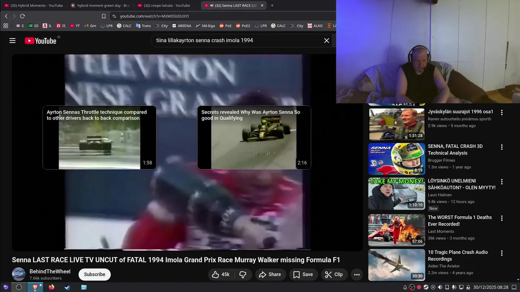Subscribe to BehindTheWheel channel

pyautogui.click(x=95, y=275)
